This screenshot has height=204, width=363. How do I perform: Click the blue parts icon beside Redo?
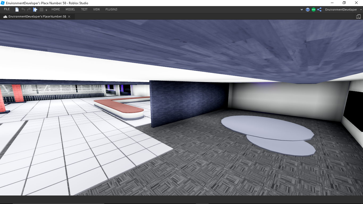35,10
